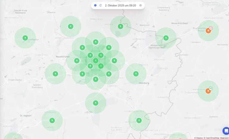This screenshot has height=139, width=229.
Task: Open the orange 5 cluster near Kleinbundenbach
Action: tap(208, 91)
